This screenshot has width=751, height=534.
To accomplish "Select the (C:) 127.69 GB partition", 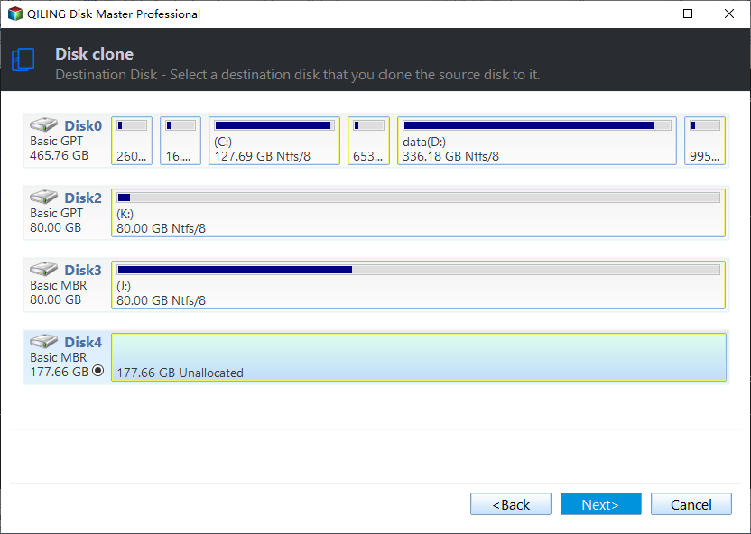I will [274, 141].
